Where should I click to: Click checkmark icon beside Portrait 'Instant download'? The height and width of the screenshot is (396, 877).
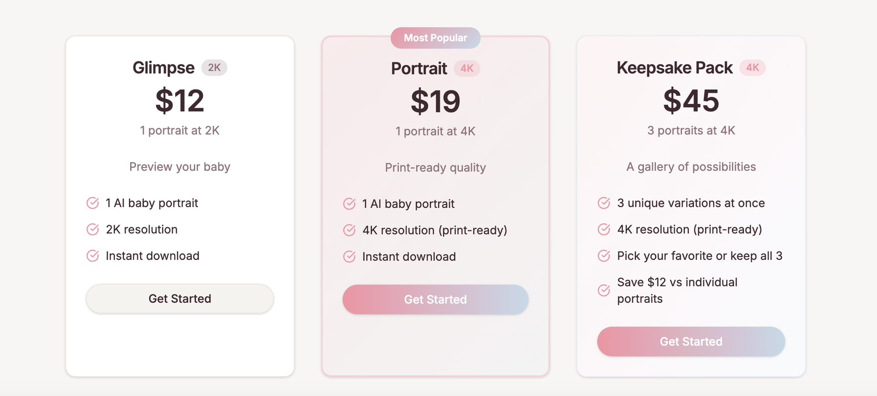[349, 256]
